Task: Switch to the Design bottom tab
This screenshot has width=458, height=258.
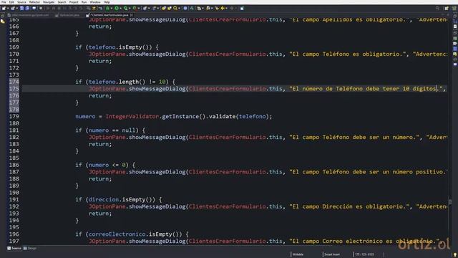Action: [30, 249]
